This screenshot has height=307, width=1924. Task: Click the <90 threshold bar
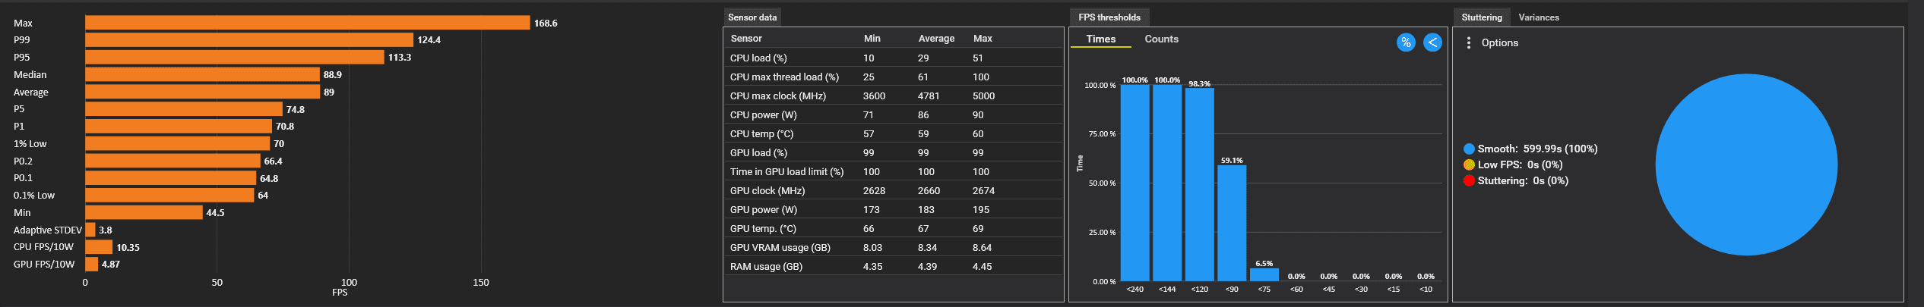(x=1232, y=223)
